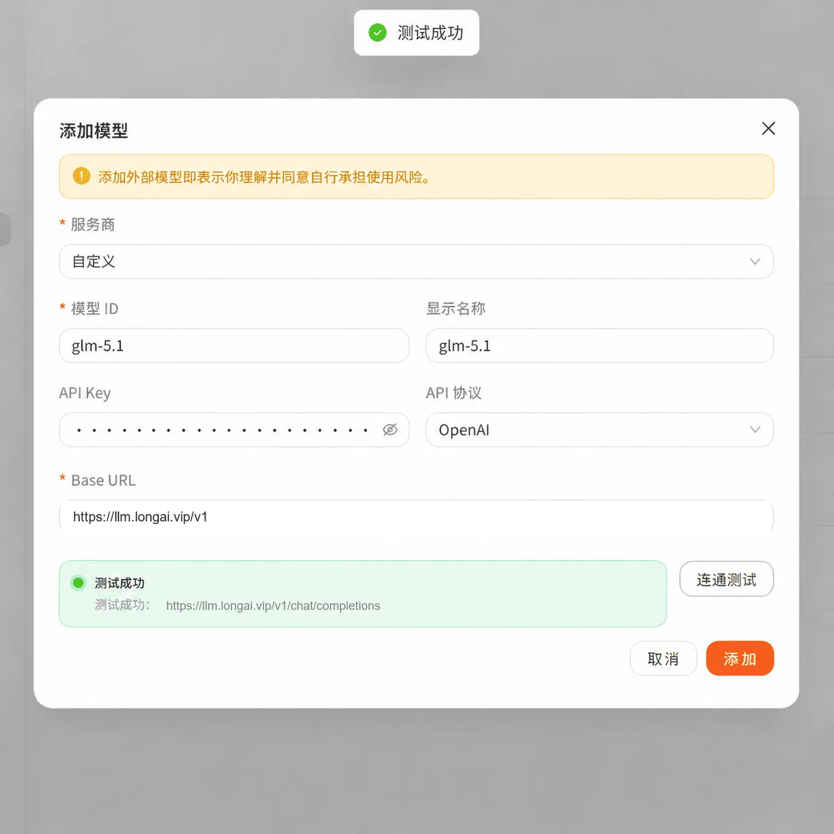
Task: Click the API 协议 field label
Action: coord(454,393)
